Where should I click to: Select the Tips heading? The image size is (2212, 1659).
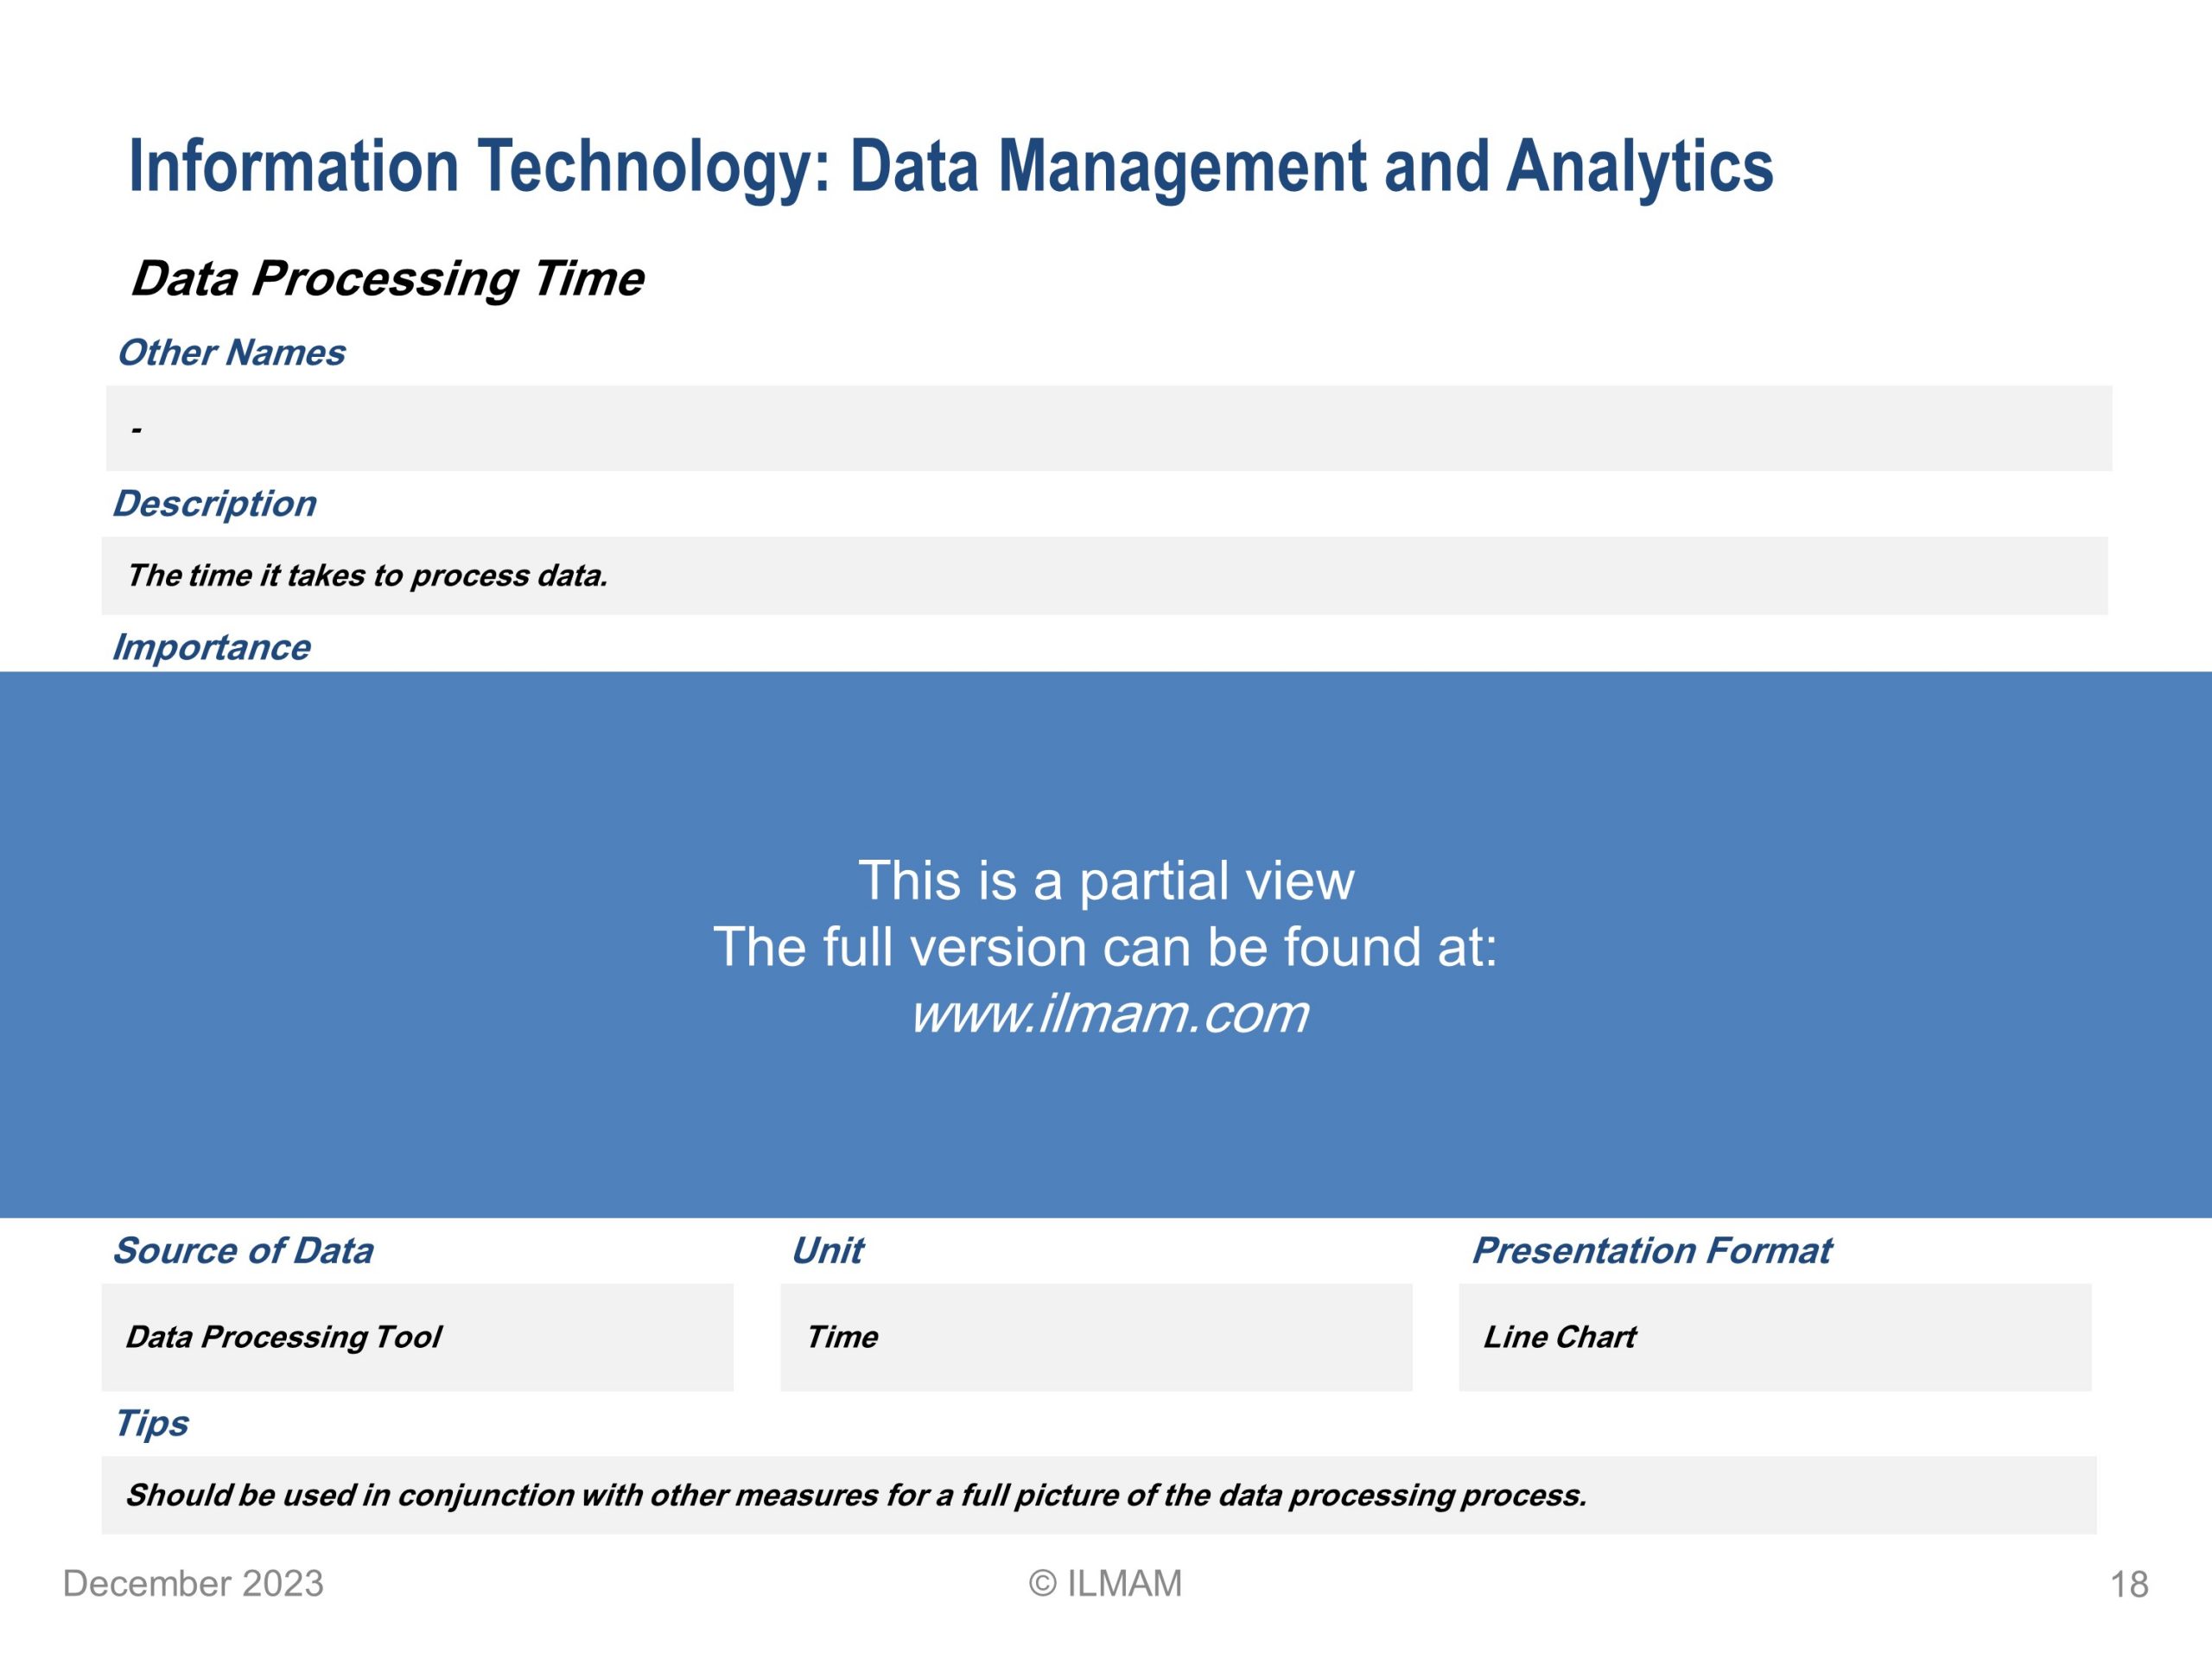(x=151, y=1424)
